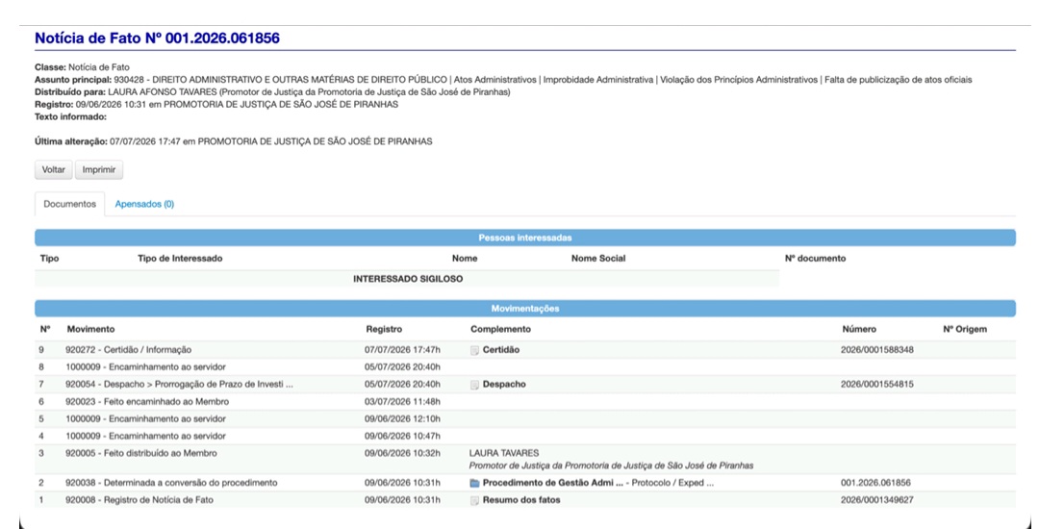The width and height of the screenshot is (1039, 529).
Task: Click the Movimentações section header
Action: (525, 309)
